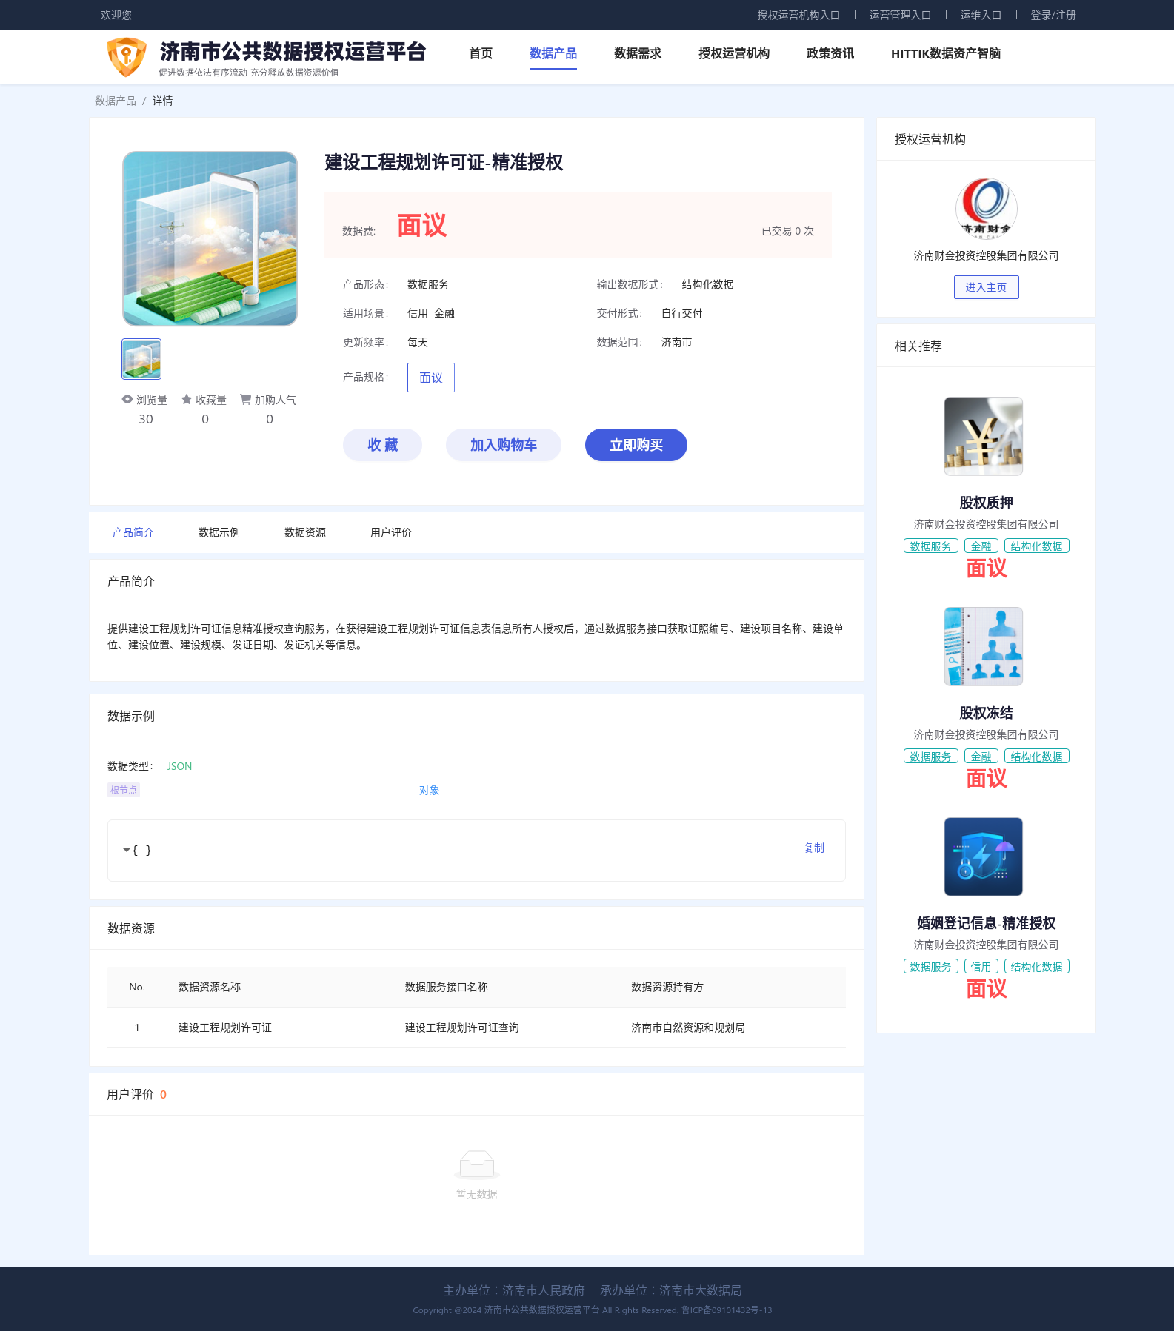This screenshot has width=1174, height=1331.
Task: Click the 股权质押 title
Action: [x=986, y=503]
